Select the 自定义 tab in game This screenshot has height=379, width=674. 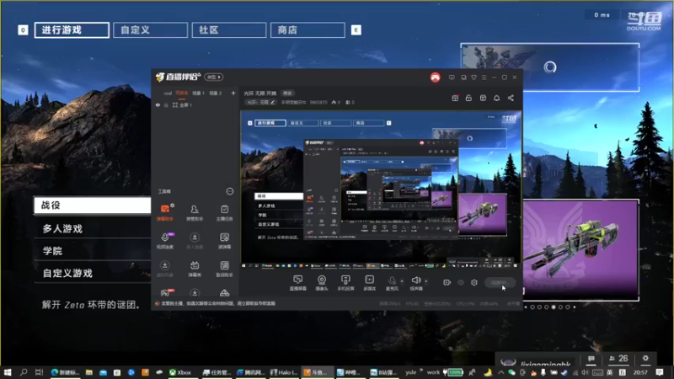coord(151,30)
